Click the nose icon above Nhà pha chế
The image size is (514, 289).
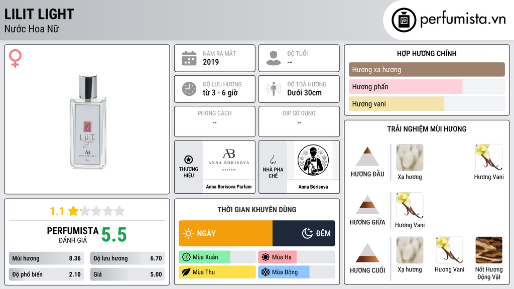[x=273, y=160]
